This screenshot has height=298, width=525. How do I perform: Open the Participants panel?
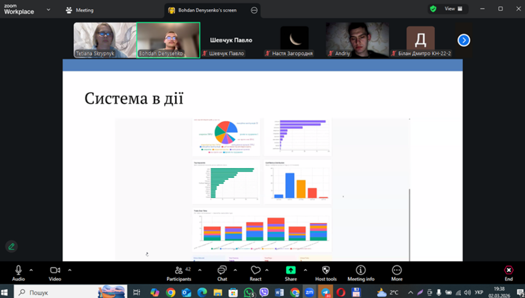[x=178, y=273]
